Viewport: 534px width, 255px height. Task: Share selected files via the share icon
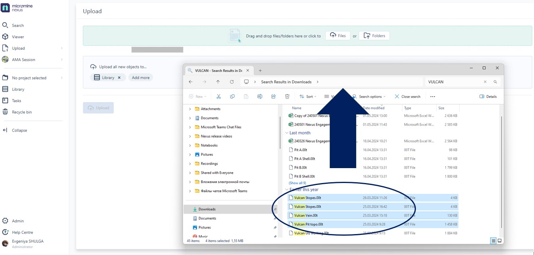click(273, 96)
